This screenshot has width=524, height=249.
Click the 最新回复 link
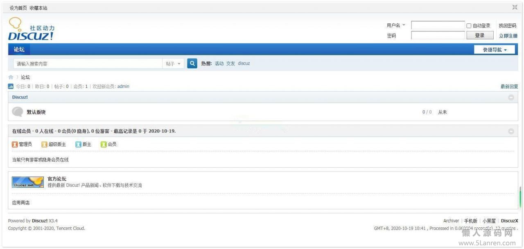pos(509,87)
